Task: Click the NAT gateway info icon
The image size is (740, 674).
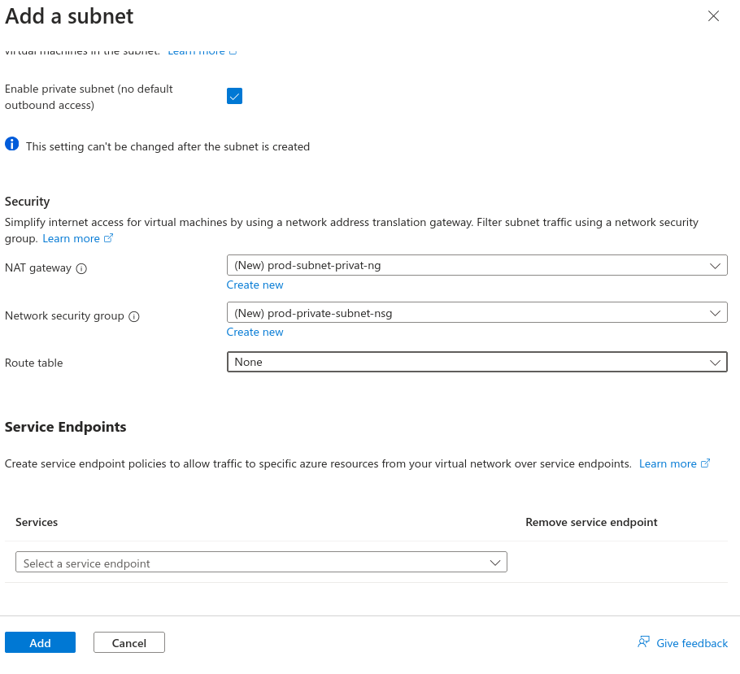Action: pos(81,268)
